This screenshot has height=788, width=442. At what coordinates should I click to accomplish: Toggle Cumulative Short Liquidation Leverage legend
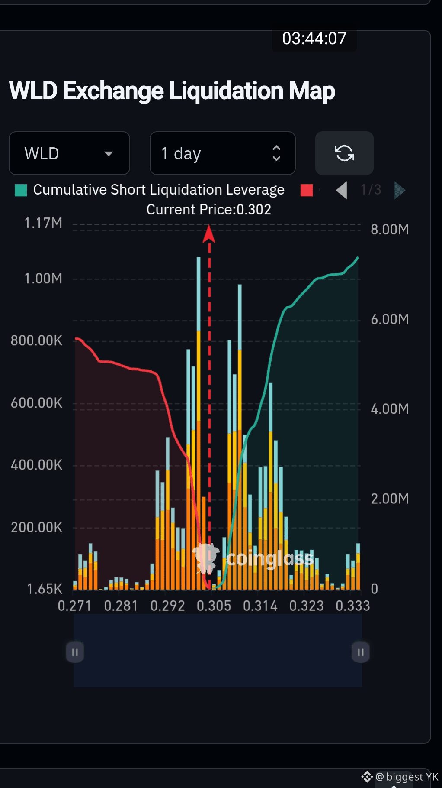point(150,190)
